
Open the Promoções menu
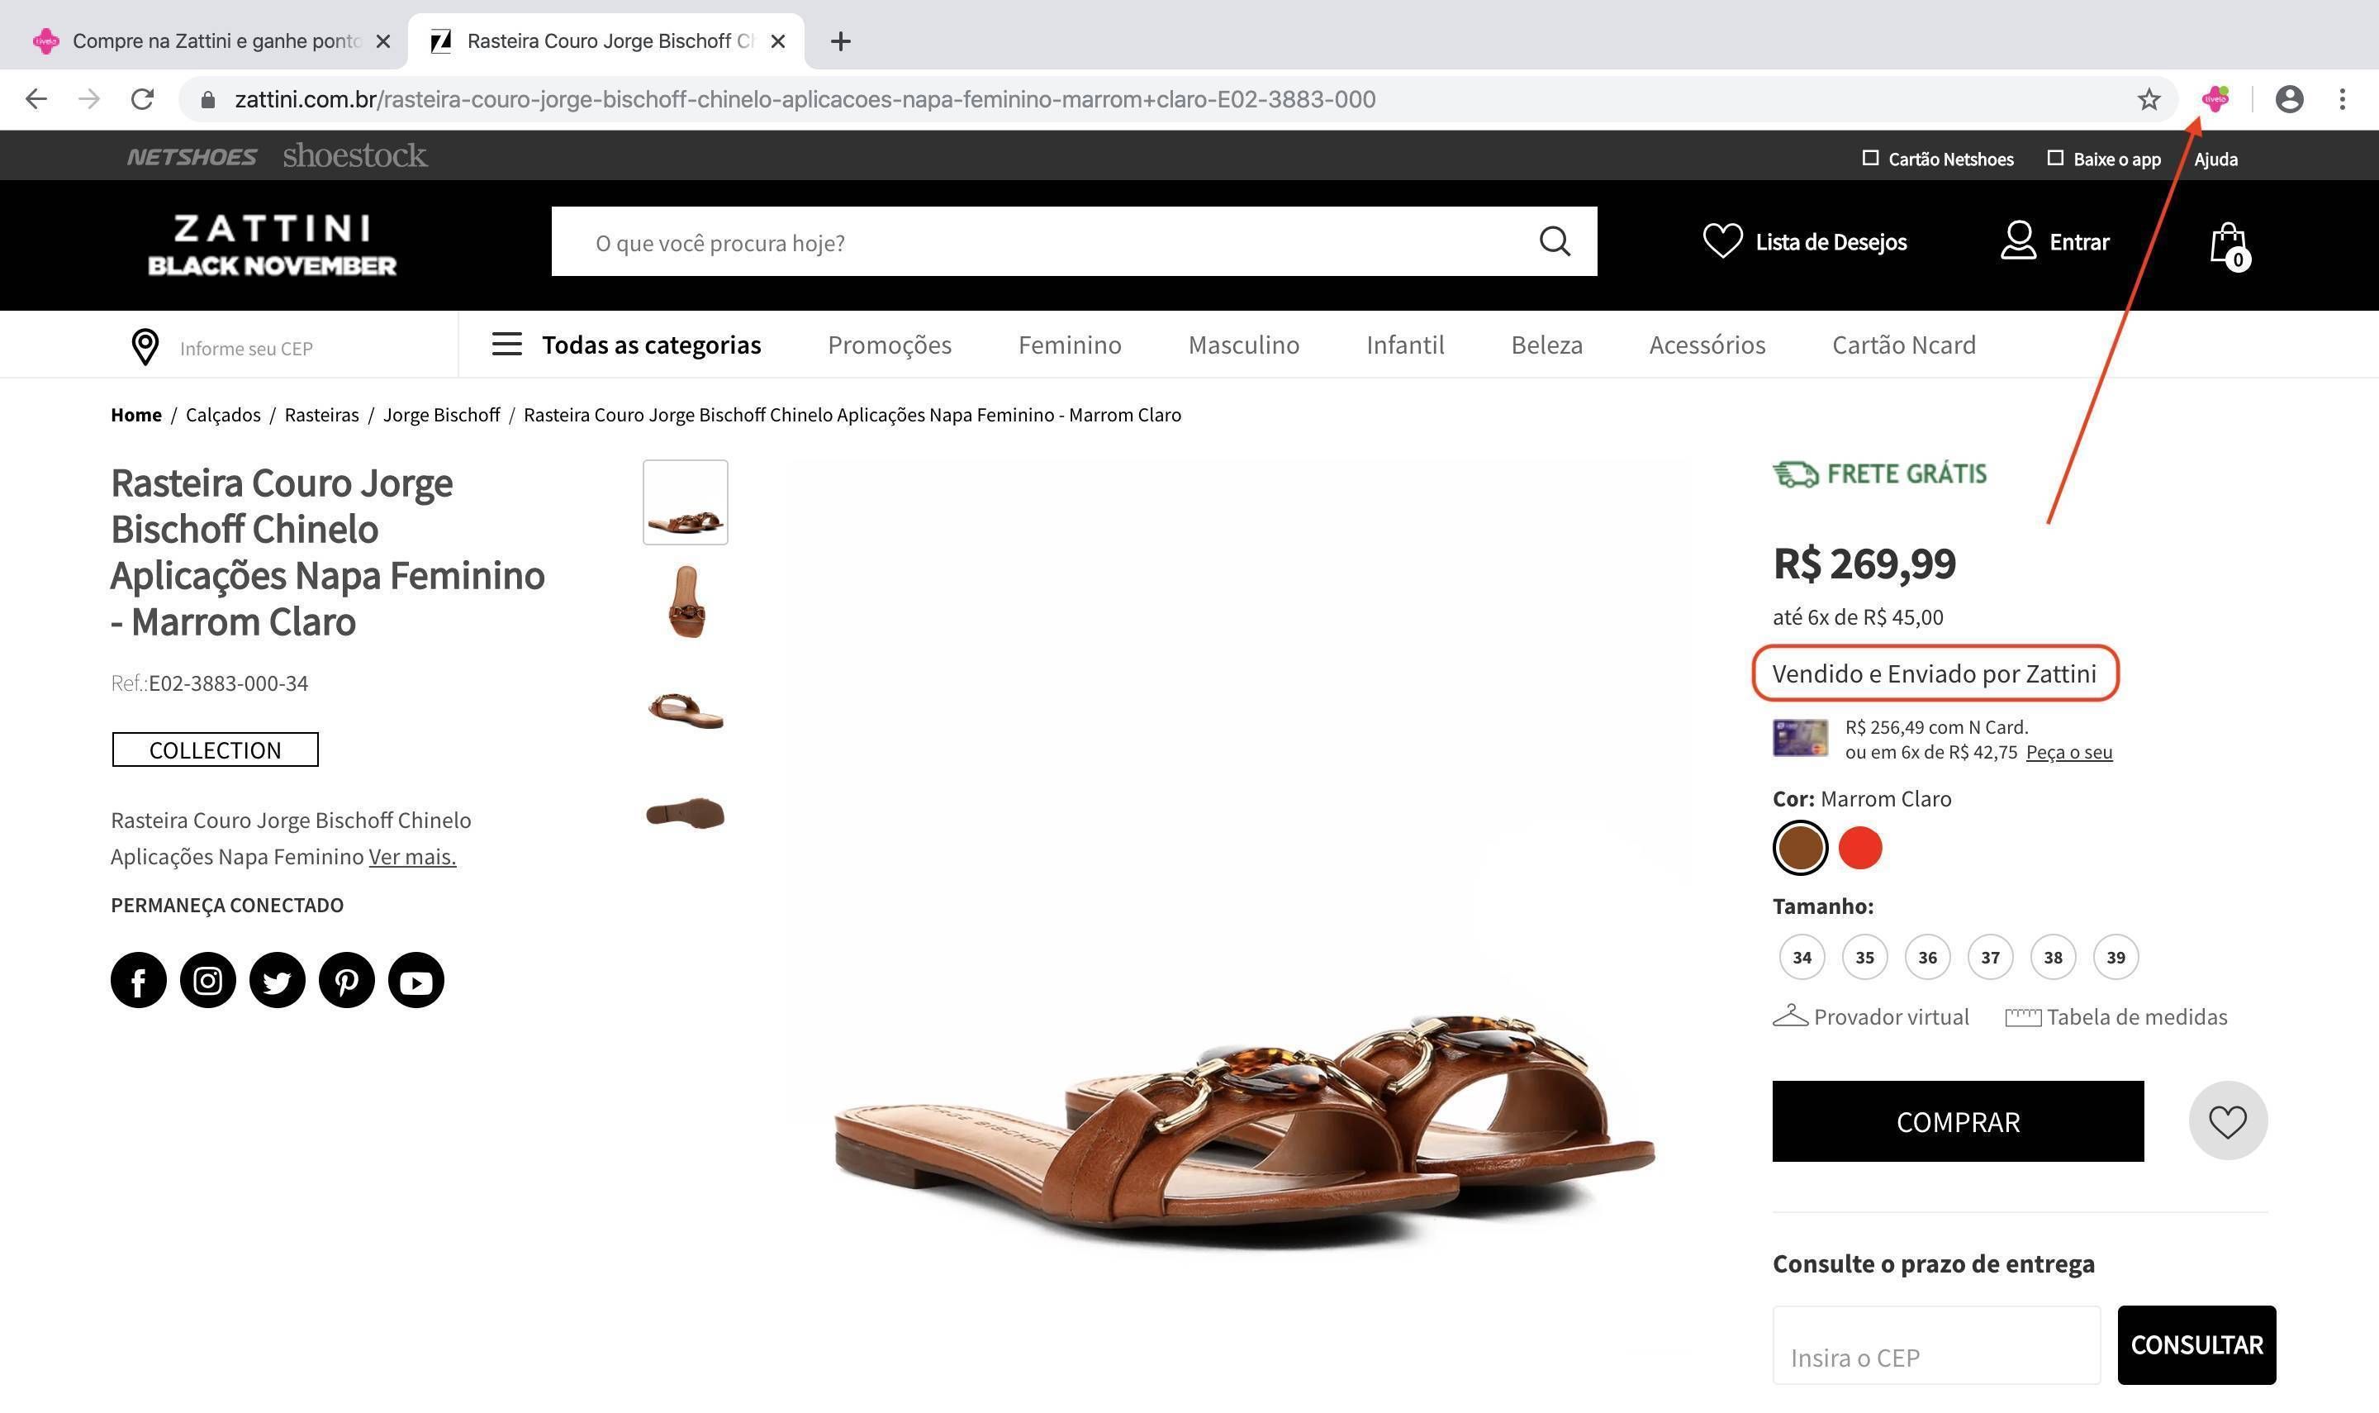pos(890,345)
